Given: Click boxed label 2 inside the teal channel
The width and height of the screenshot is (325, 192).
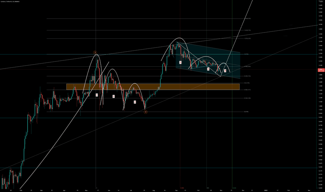Looking at the screenshot, I should (208, 69).
